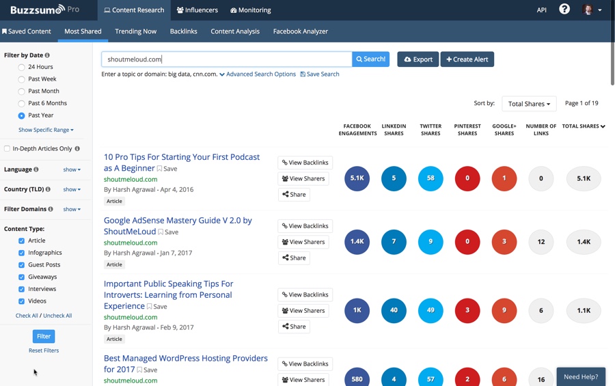Viewport: 615px width, 386px height.
Task: Apply filters with the Filter button
Action: 44,336
